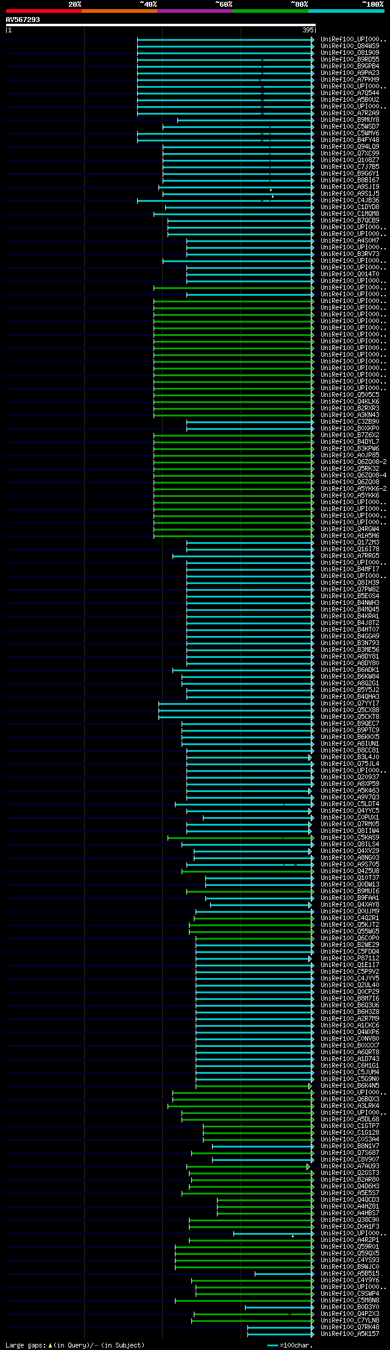The height and width of the screenshot is (1350, 390).
Task: Select hit label UniRef100_Q94LQ9
Action: [x=350, y=146]
